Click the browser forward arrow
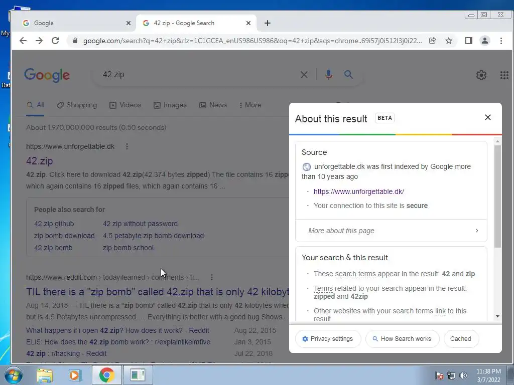Viewport: 514px width, 385px height. pos(39,41)
